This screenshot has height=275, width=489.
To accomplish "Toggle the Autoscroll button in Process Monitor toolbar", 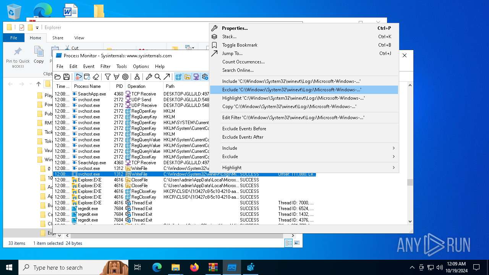I will click(x=87, y=77).
